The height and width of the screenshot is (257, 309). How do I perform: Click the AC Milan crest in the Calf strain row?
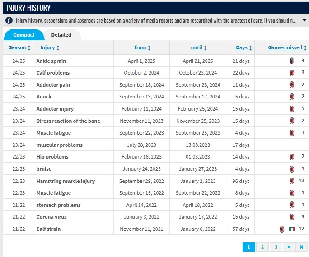coord(282,229)
